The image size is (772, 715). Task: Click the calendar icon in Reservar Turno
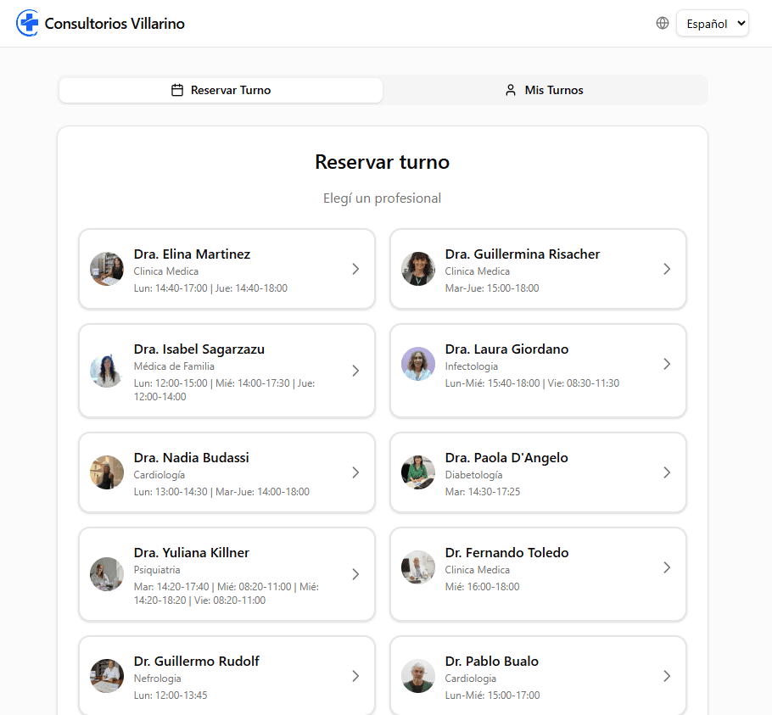point(177,90)
